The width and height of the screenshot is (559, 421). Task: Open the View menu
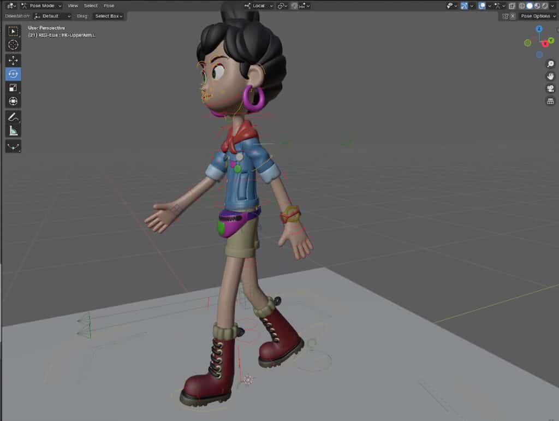73,5
